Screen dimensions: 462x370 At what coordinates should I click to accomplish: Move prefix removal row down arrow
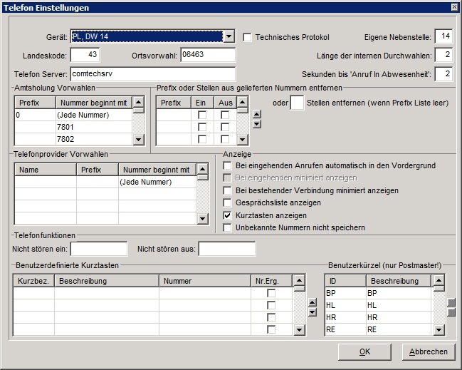(x=257, y=124)
